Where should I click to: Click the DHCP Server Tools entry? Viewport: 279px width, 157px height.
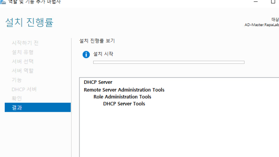pos(124,104)
